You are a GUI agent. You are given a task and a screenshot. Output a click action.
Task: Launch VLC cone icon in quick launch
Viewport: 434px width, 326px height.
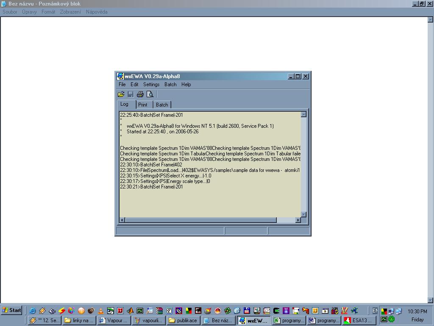101,311
